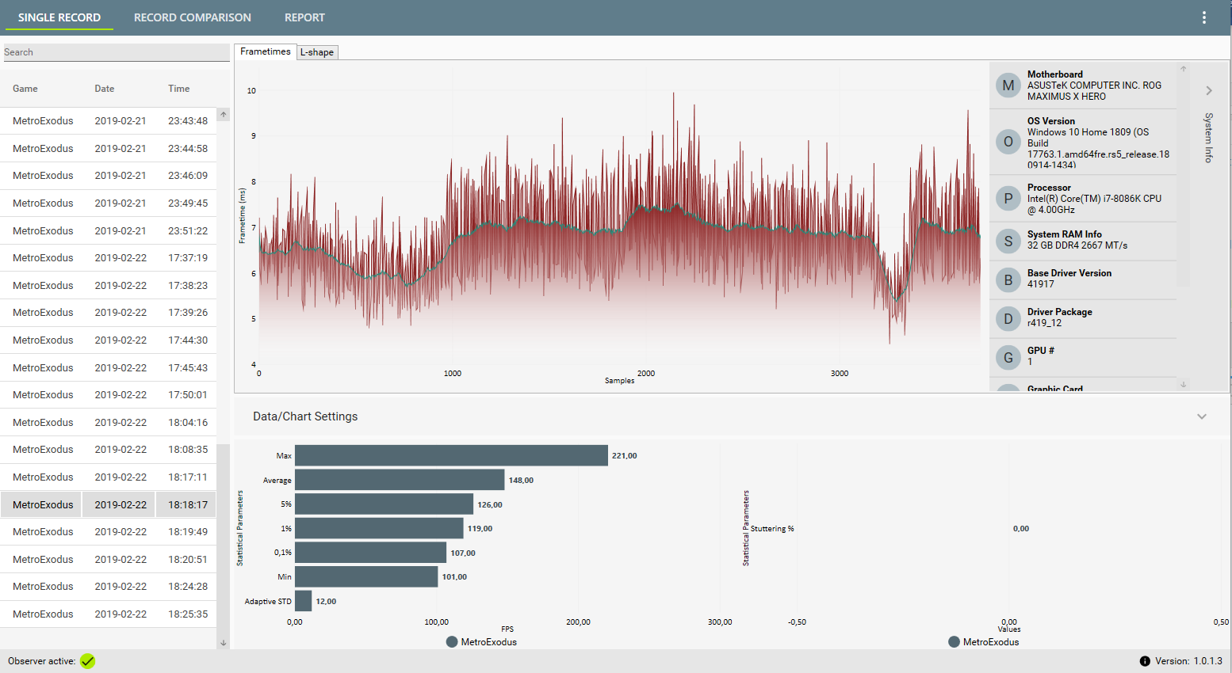
Task: Click the system info panel scrollbar
Action: [x=1184, y=181]
